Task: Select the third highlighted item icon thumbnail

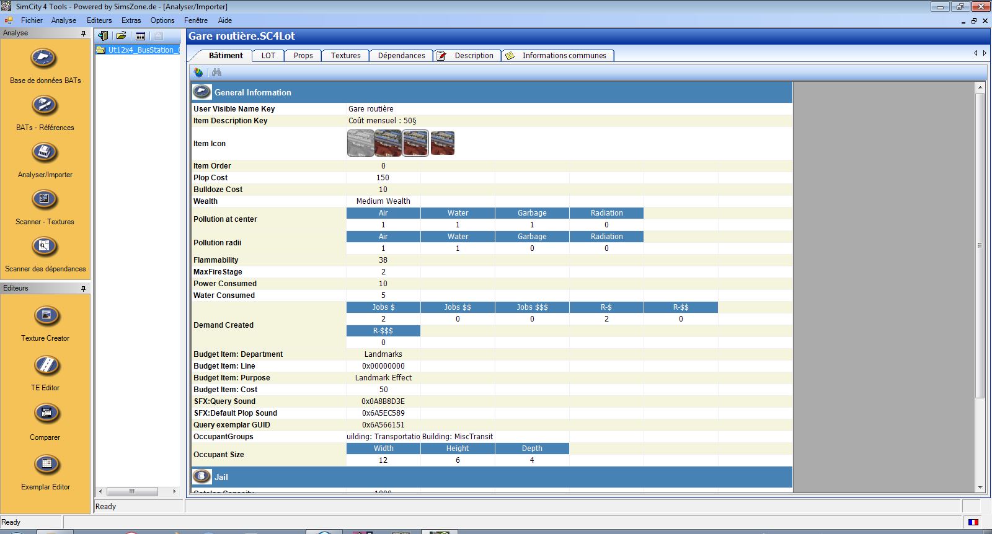Action: tap(415, 143)
